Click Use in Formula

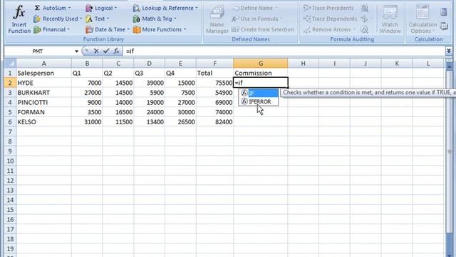coord(257,19)
